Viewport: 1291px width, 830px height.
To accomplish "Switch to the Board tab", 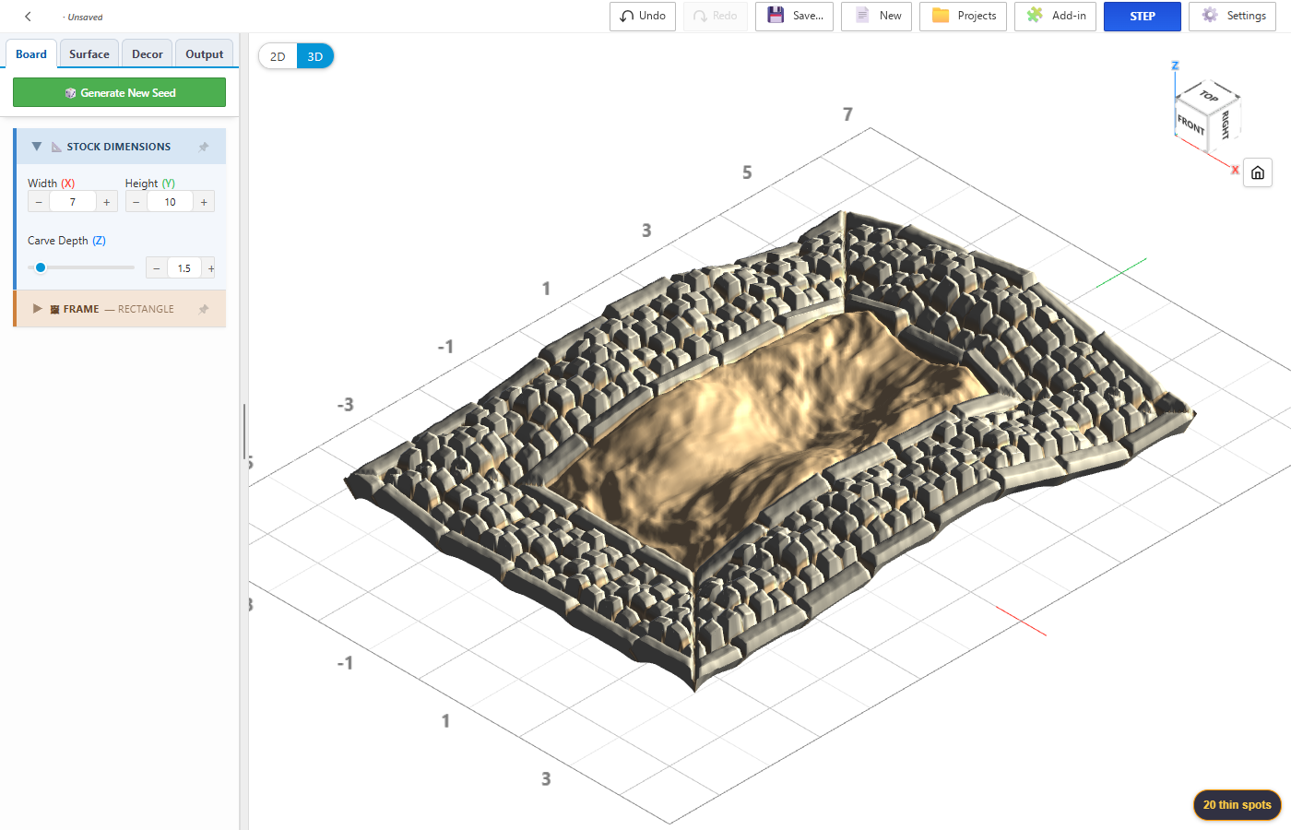I will click(31, 53).
